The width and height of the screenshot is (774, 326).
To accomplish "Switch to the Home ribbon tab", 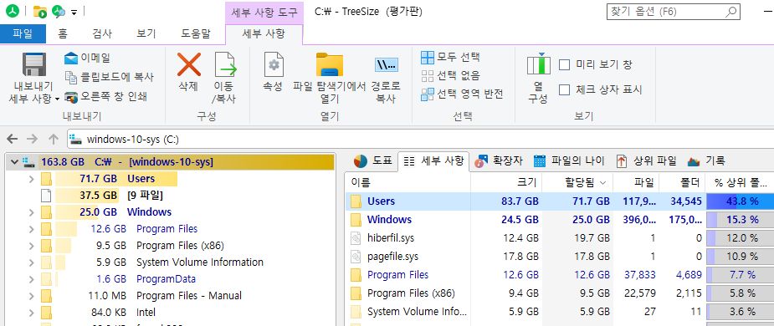I will 63,33.
